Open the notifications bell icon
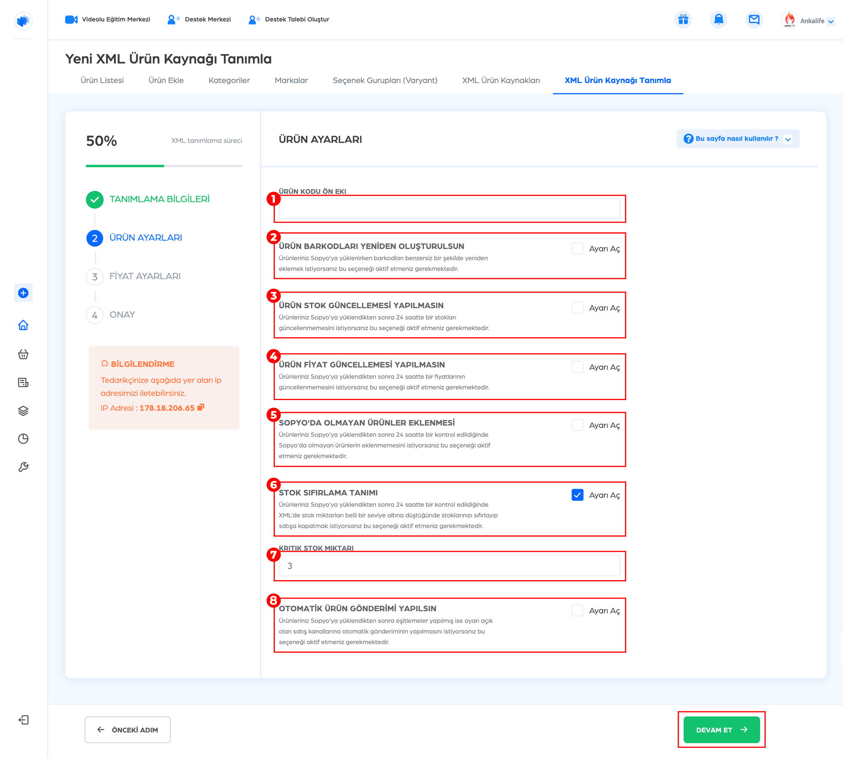 click(719, 19)
